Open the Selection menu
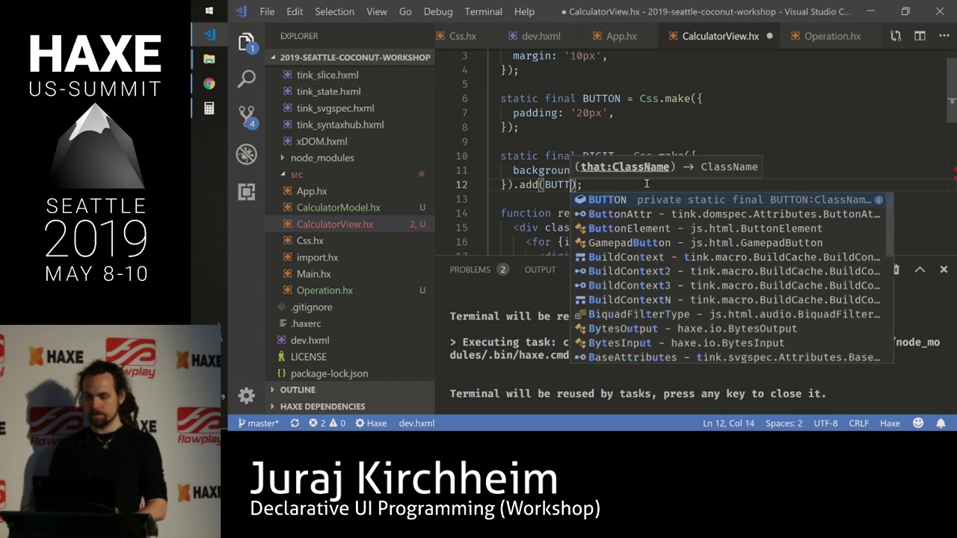957x538 pixels. tap(334, 11)
